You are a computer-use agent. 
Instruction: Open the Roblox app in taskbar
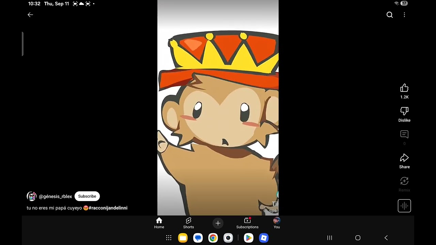tap(264, 238)
